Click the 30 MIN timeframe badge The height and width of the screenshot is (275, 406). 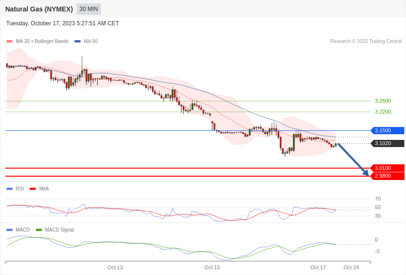(x=88, y=9)
